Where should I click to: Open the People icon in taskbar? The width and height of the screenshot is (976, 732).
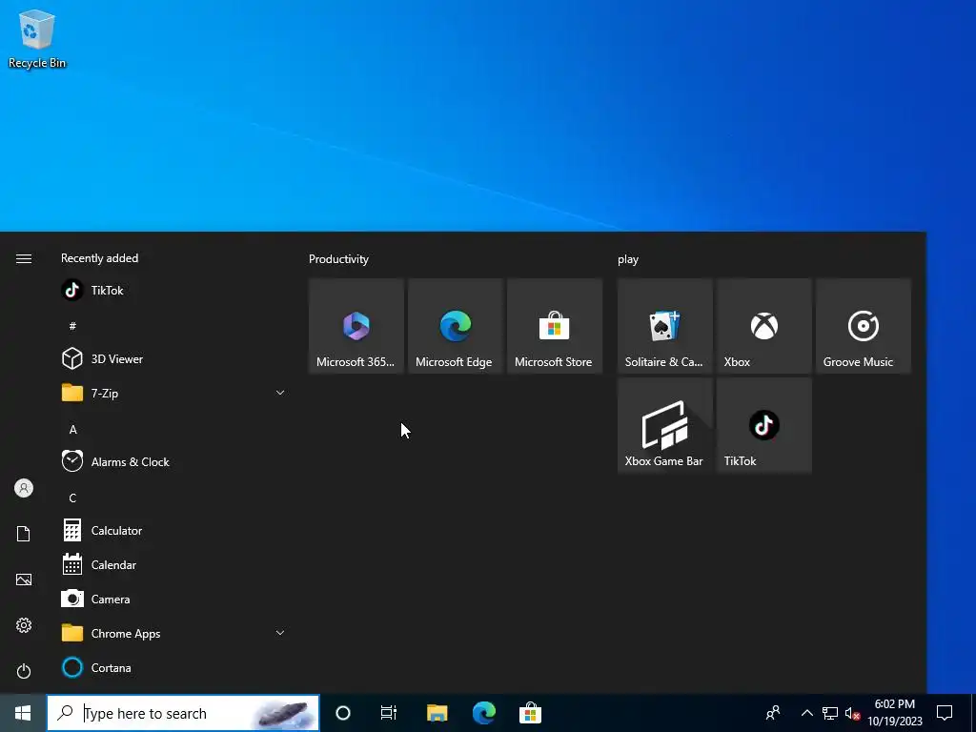click(773, 713)
